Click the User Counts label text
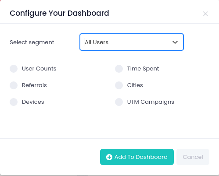Screen dimensions: 219x176 tap(39, 69)
